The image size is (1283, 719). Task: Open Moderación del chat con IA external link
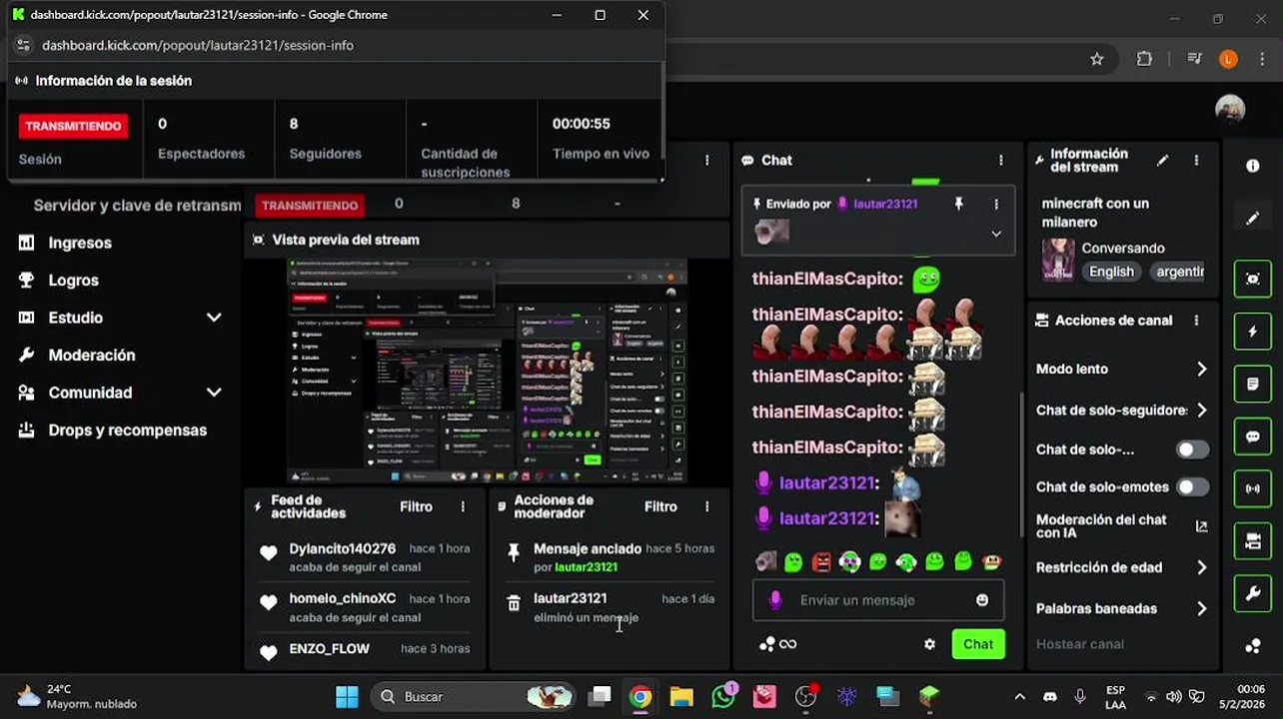1201,526
